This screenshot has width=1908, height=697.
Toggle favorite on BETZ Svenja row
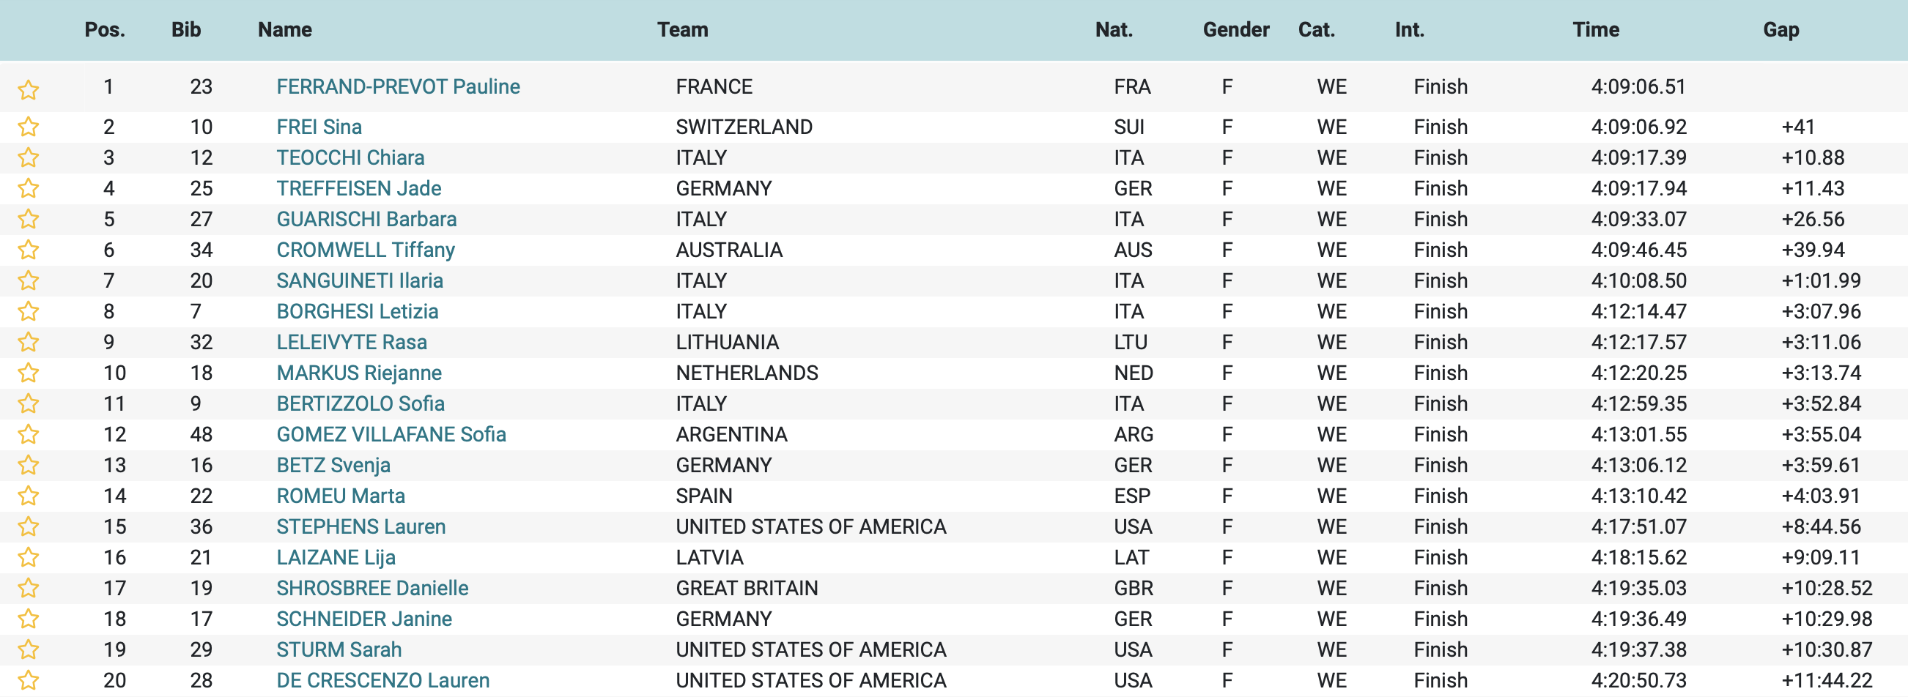pos(28,466)
